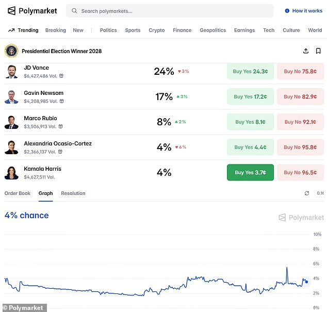Switch to the Order Book tab
This screenshot has height=312, width=327.
(18, 193)
